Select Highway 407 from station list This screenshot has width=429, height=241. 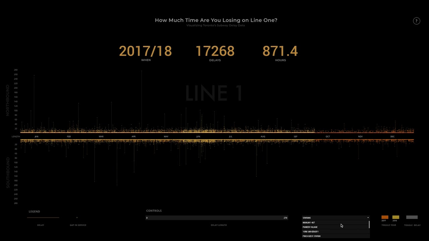pyautogui.click(x=335, y=223)
